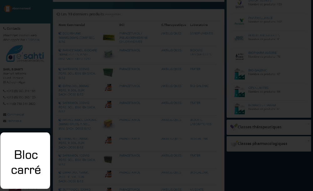Open the e'sahti logo image
Image resolution: width=313 pixels, height=191 pixels.
pos(25,53)
